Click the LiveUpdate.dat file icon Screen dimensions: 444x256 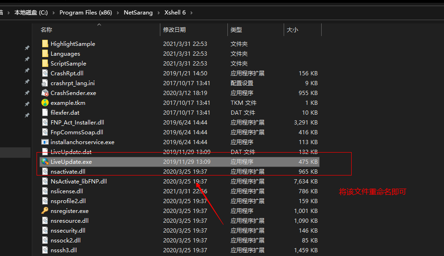pos(45,152)
